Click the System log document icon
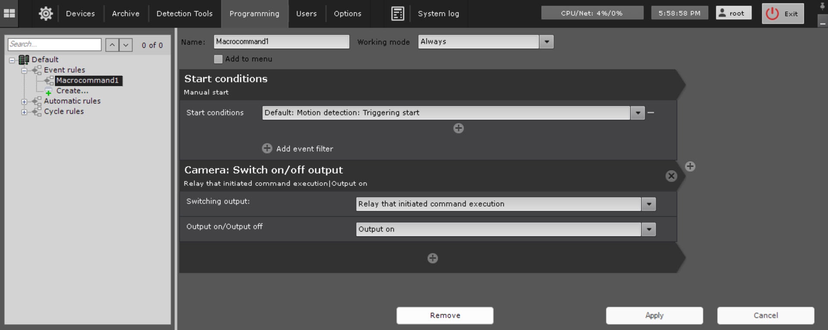Image resolution: width=828 pixels, height=330 pixels. 398,13
